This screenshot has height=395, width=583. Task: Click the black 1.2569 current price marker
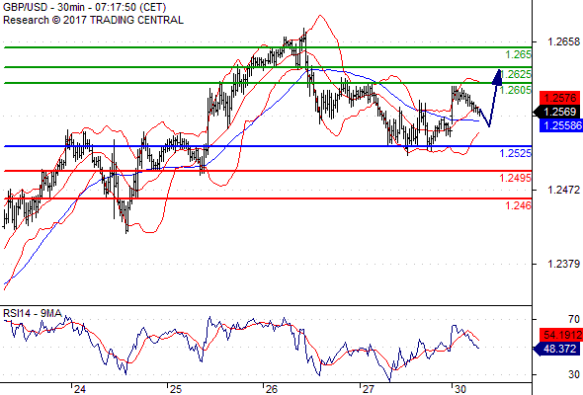(557, 112)
